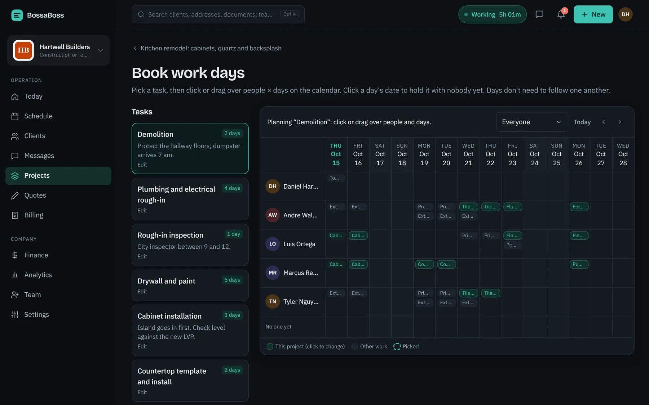The image size is (649, 405).
Task: Click the BossaBoss logo icon
Action: [x=17, y=15]
